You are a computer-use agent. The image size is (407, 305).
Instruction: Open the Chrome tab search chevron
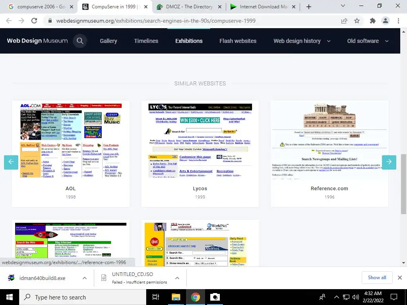point(343,6)
